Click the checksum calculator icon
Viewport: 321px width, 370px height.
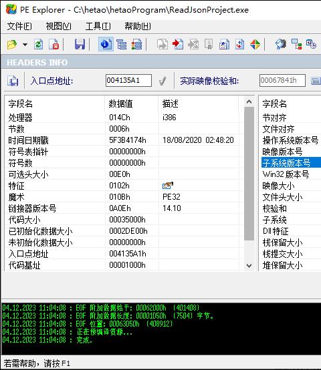(316, 81)
